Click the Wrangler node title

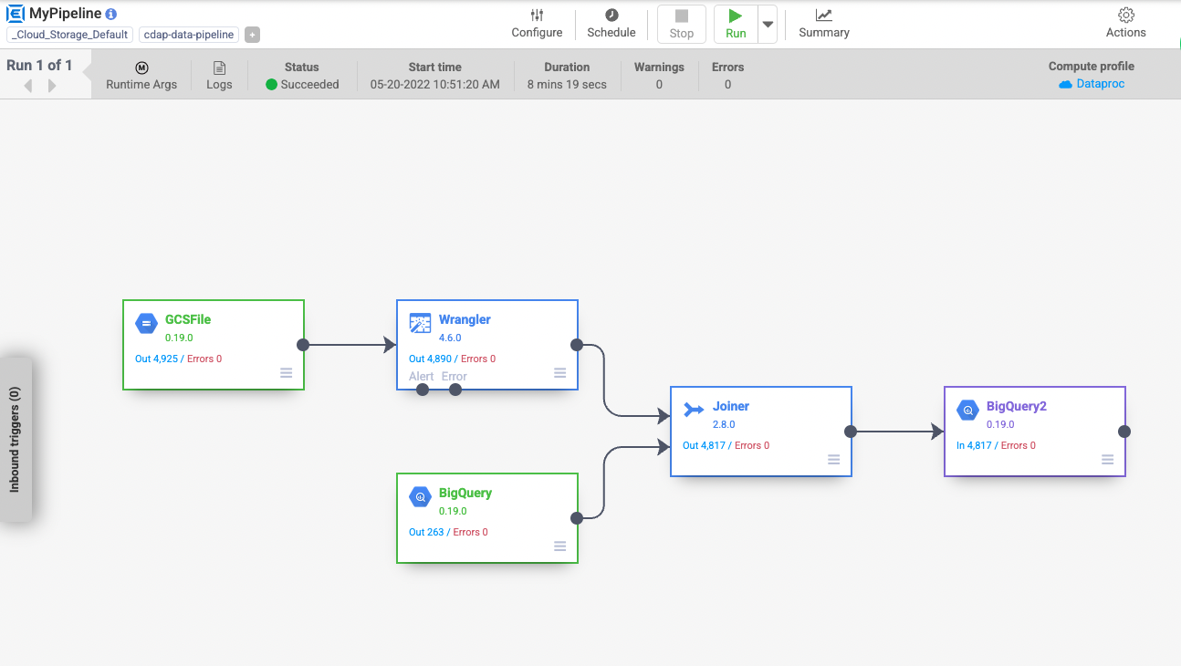465,320
